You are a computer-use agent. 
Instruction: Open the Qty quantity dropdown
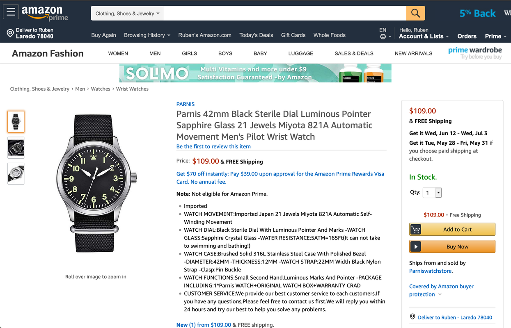click(432, 193)
